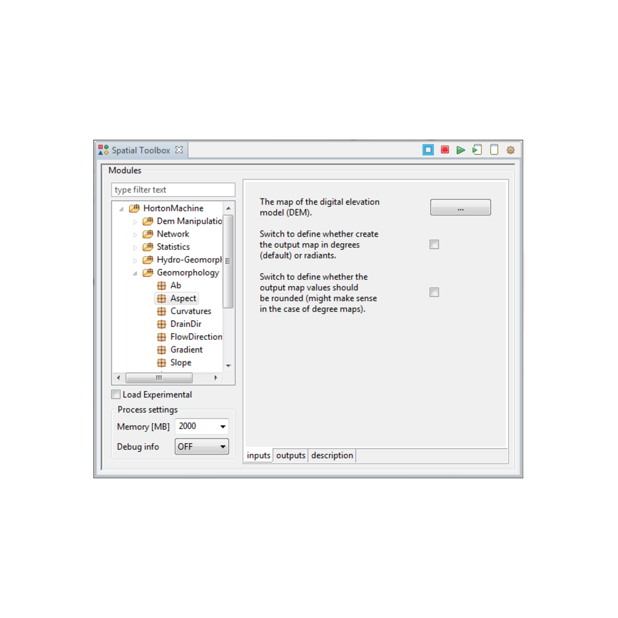
Task: Click the red stop icon to halt execution
Action: 444,150
